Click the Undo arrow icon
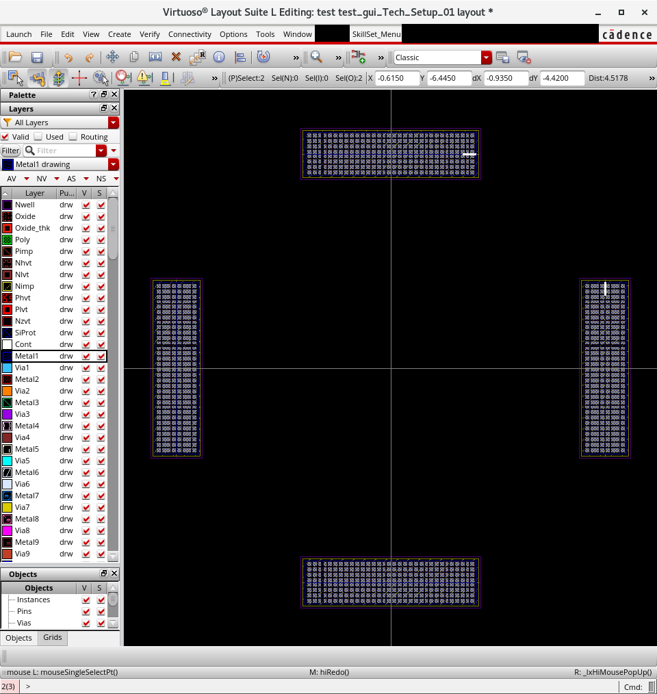The height and width of the screenshot is (694, 657). point(68,57)
